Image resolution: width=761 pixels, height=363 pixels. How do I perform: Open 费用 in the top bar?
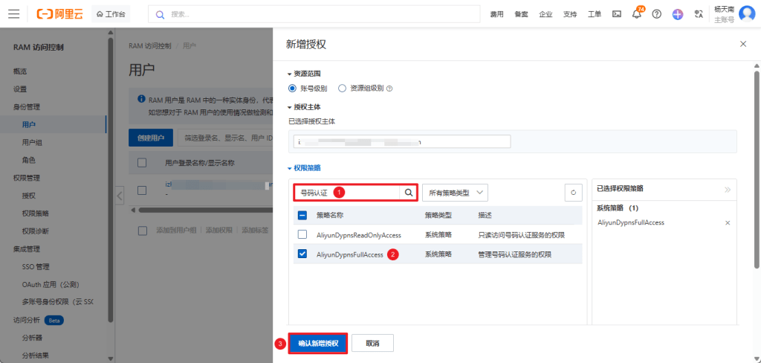[496, 14]
